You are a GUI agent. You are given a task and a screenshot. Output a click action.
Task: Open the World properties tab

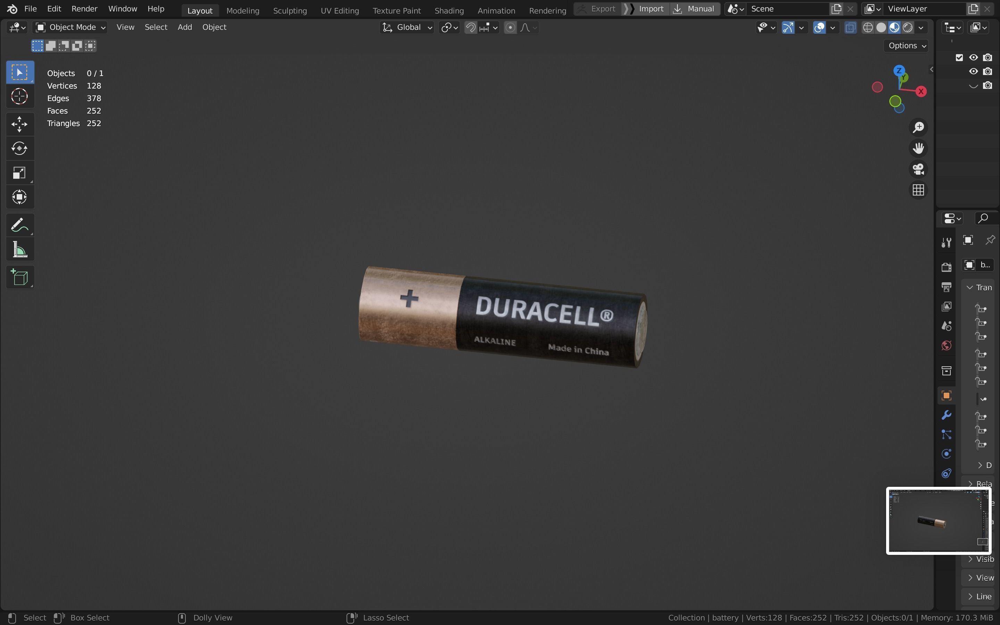946,345
